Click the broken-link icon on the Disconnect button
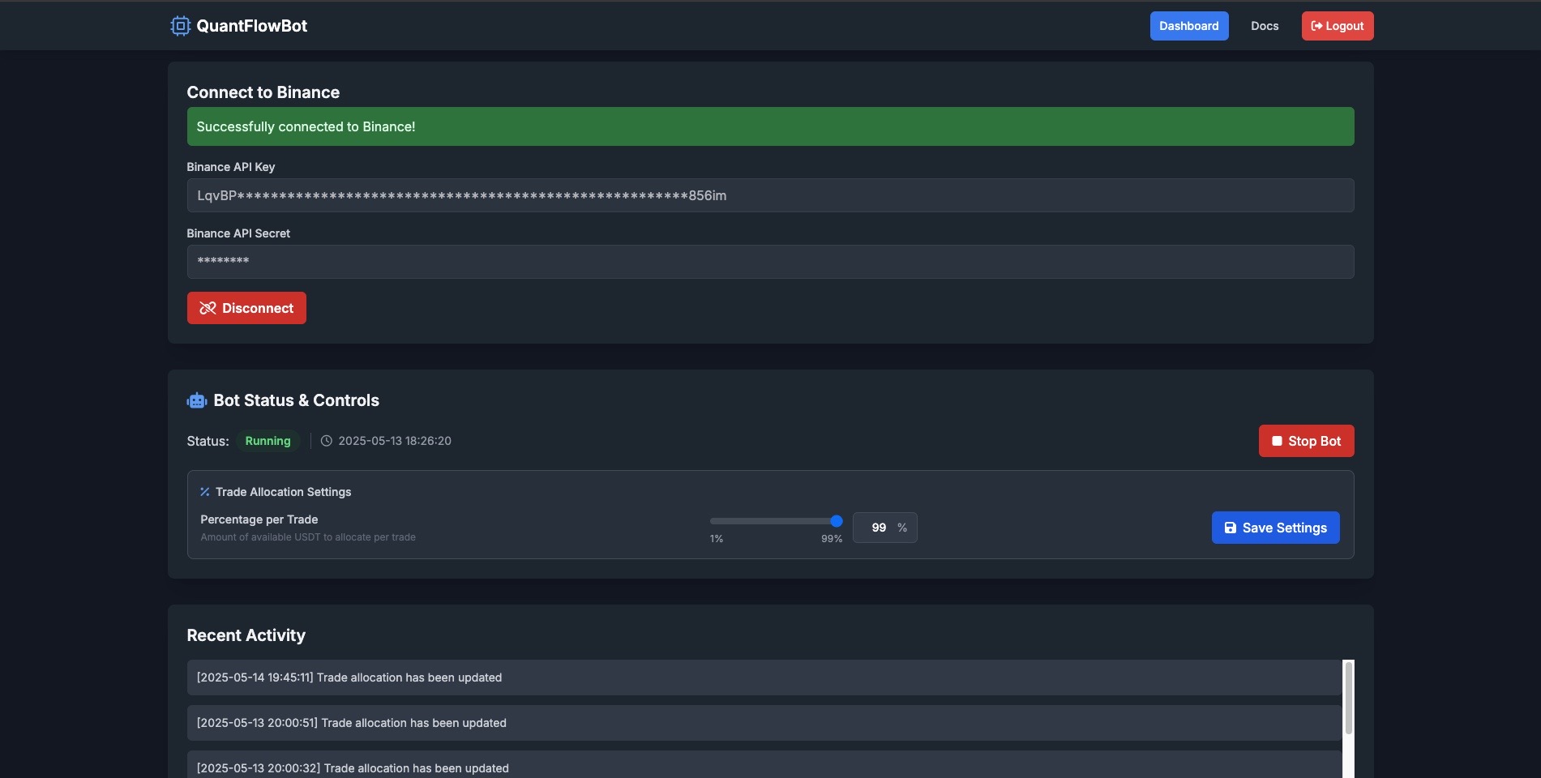Viewport: 1541px width, 778px height. (x=208, y=308)
